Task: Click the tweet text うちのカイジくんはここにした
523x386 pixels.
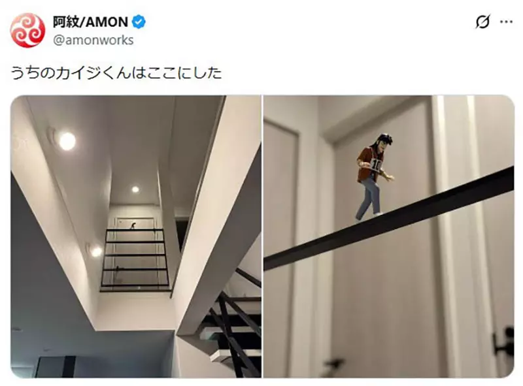Action: tap(116, 72)
